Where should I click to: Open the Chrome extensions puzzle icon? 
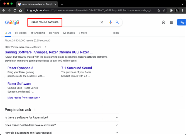coord(171,10)
